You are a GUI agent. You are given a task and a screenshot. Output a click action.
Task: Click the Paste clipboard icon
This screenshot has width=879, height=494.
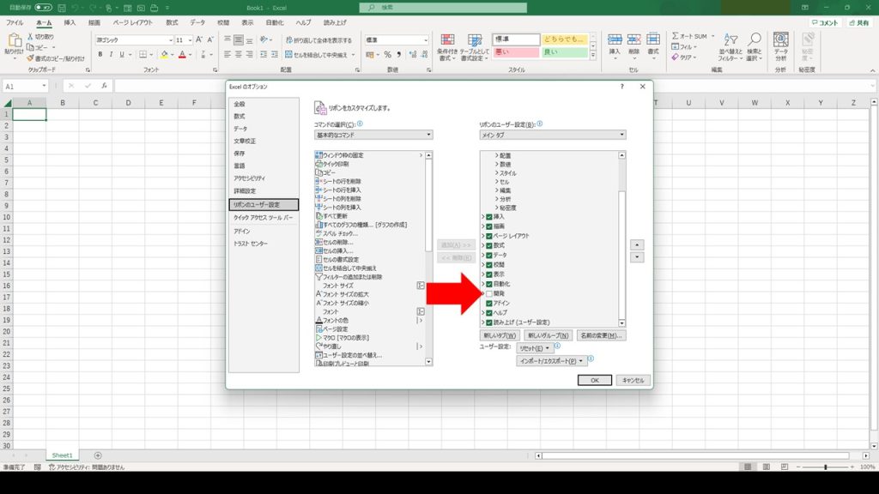[x=14, y=45]
